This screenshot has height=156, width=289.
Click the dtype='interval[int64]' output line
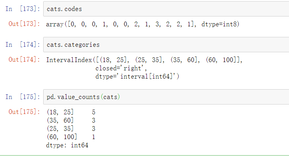tap(137, 76)
